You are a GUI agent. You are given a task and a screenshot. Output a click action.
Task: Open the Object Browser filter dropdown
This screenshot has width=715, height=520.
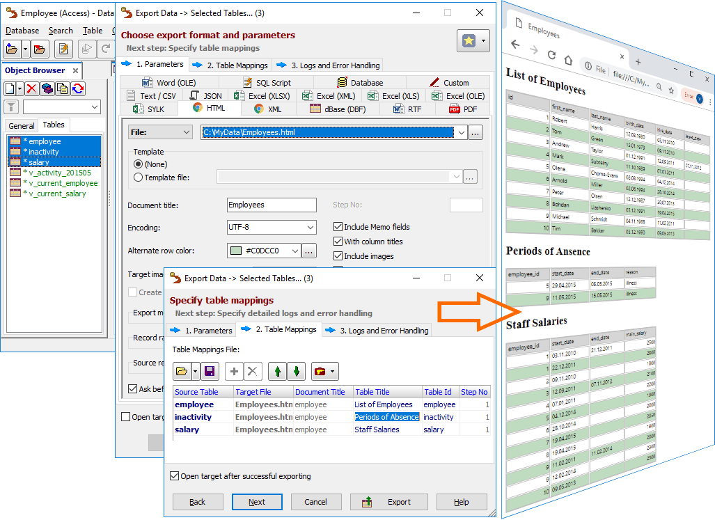coord(95,107)
